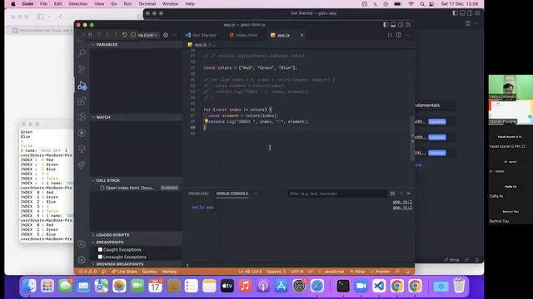Change line ending via LF status item
Viewport: 533px width, 299px height.
coord(311,272)
